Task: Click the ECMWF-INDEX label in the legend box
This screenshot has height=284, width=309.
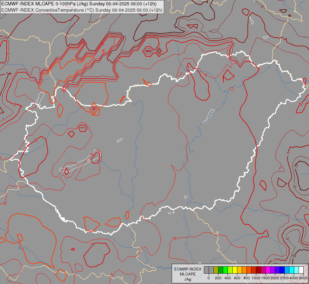Action: [188, 269]
